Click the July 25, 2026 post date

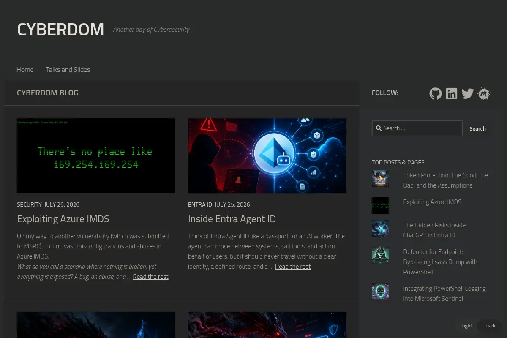coord(232,204)
